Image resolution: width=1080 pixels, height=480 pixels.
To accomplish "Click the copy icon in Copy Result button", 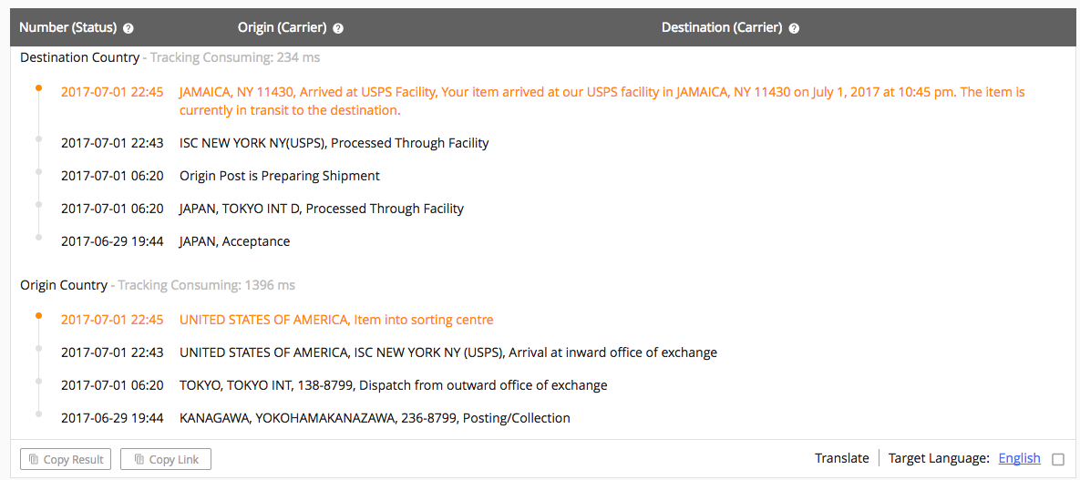I will [x=34, y=459].
